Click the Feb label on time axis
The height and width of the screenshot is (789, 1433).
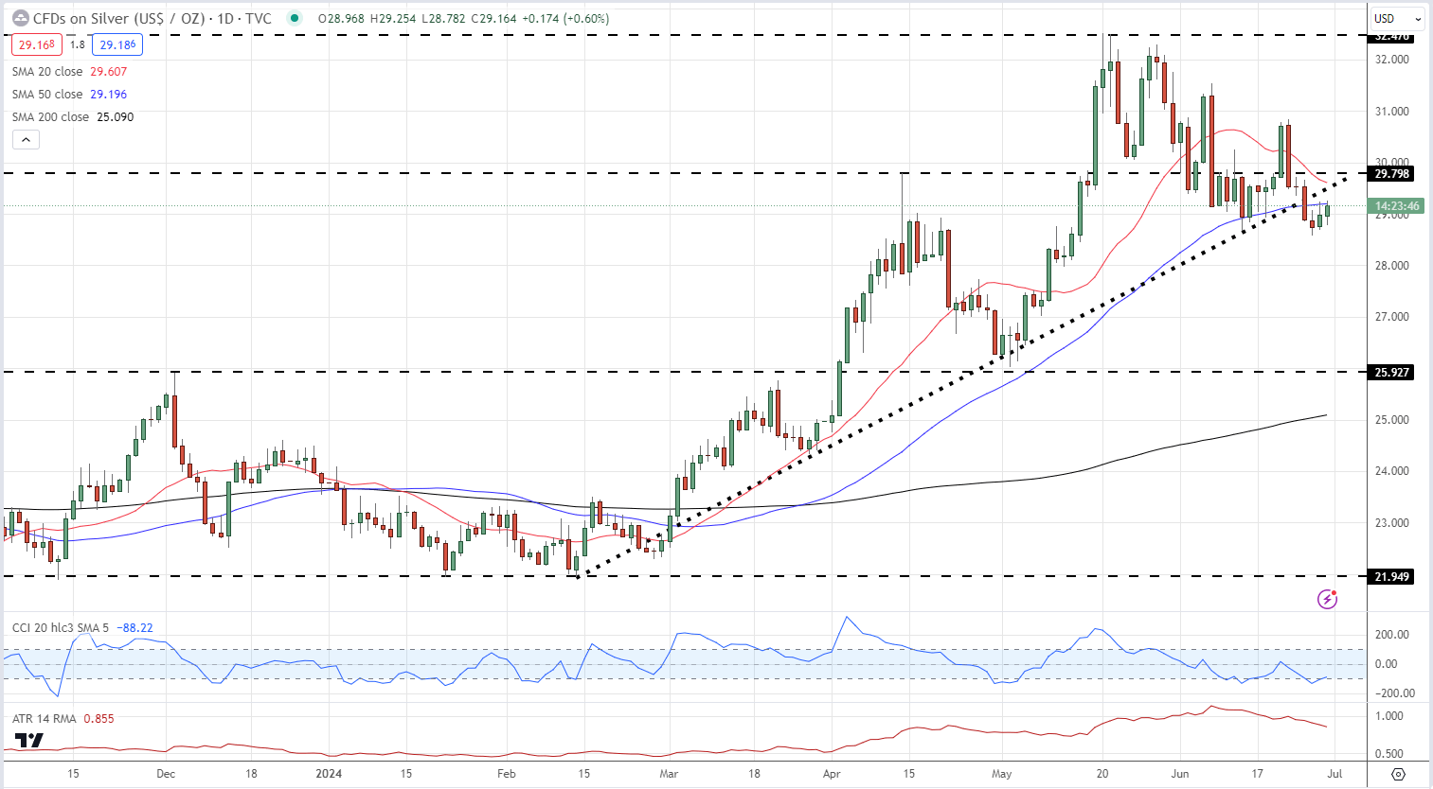pyautogui.click(x=507, y=773)
